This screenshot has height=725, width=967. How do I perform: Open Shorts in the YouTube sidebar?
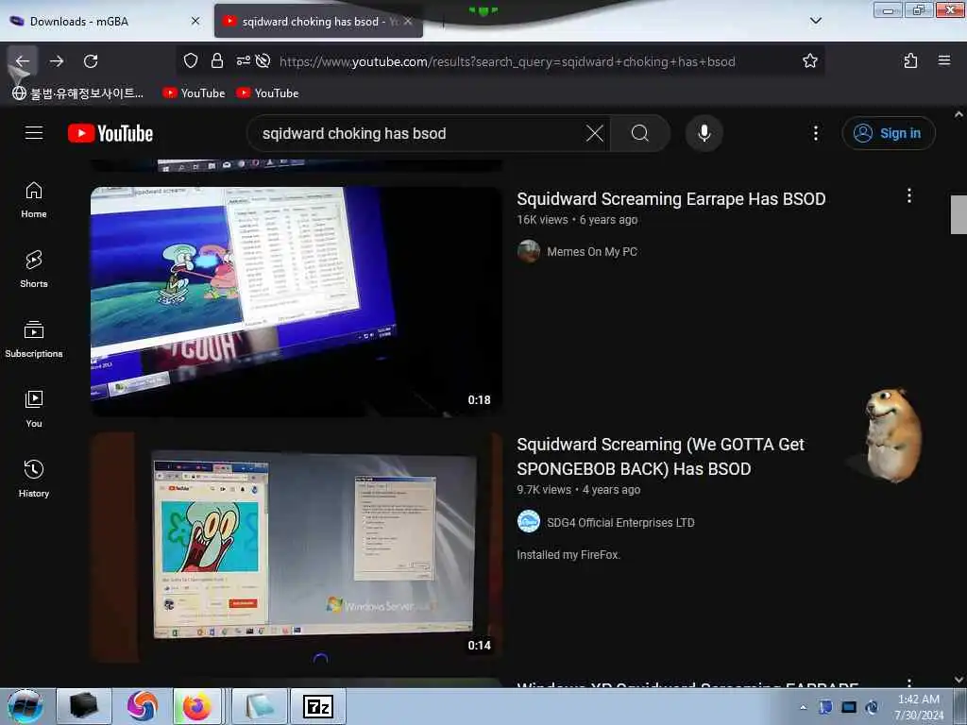34,270
